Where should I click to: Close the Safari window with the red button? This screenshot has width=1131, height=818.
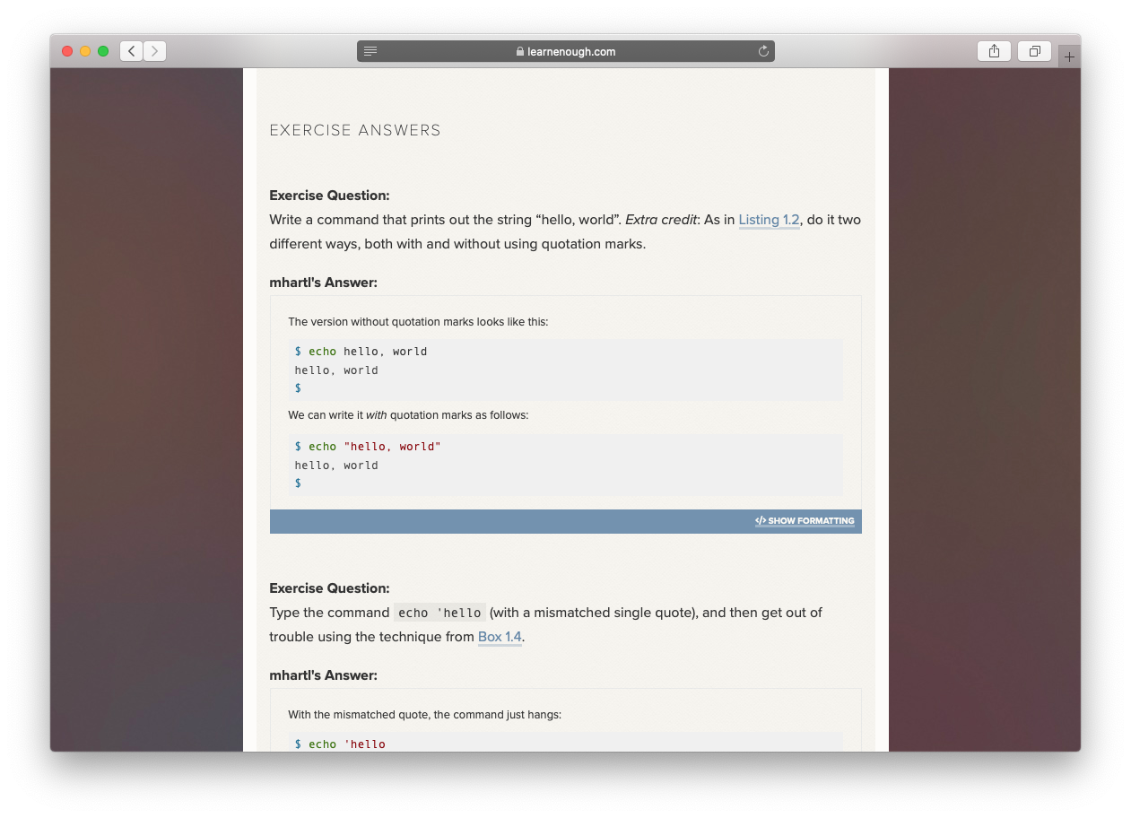67,51
